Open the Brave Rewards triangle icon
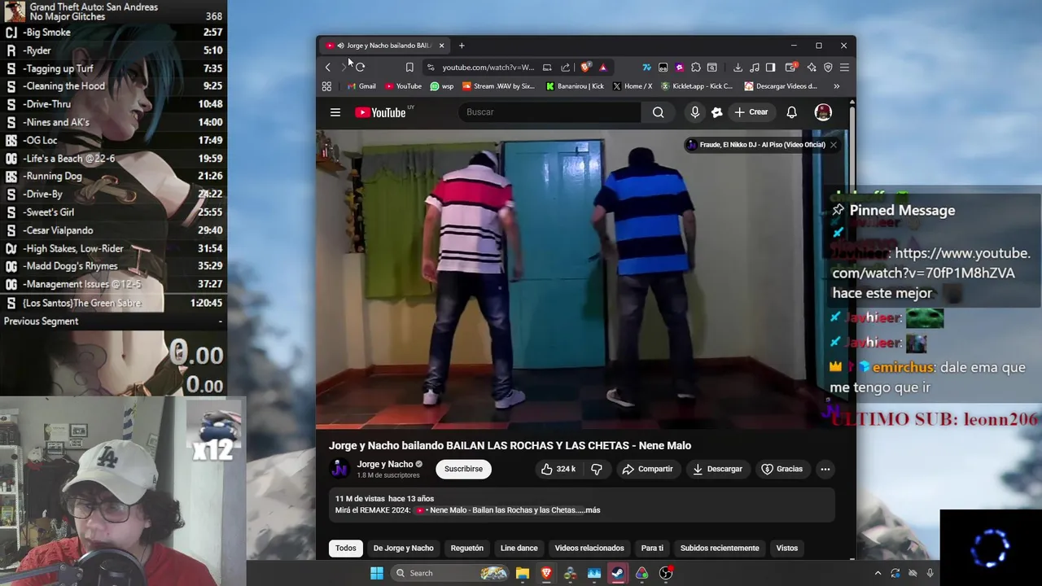Image resolution: width=1042 pixels, height=586 pixels. point(602,68)
